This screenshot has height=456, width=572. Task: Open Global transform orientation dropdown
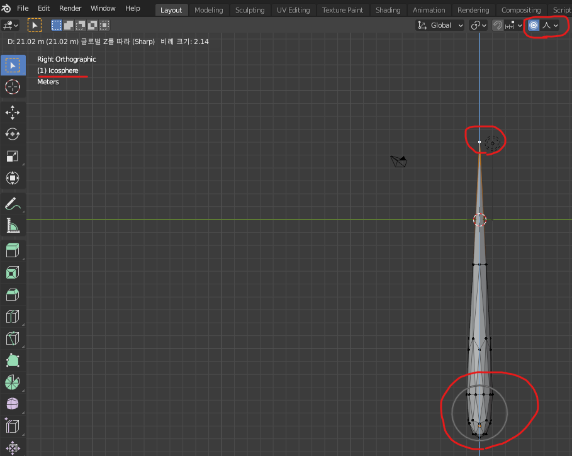pos(440,25)
